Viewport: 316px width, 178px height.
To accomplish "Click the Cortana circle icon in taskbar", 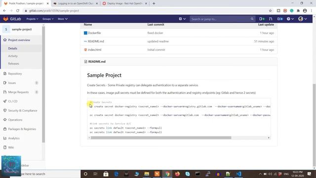I will tap(85, 174).
